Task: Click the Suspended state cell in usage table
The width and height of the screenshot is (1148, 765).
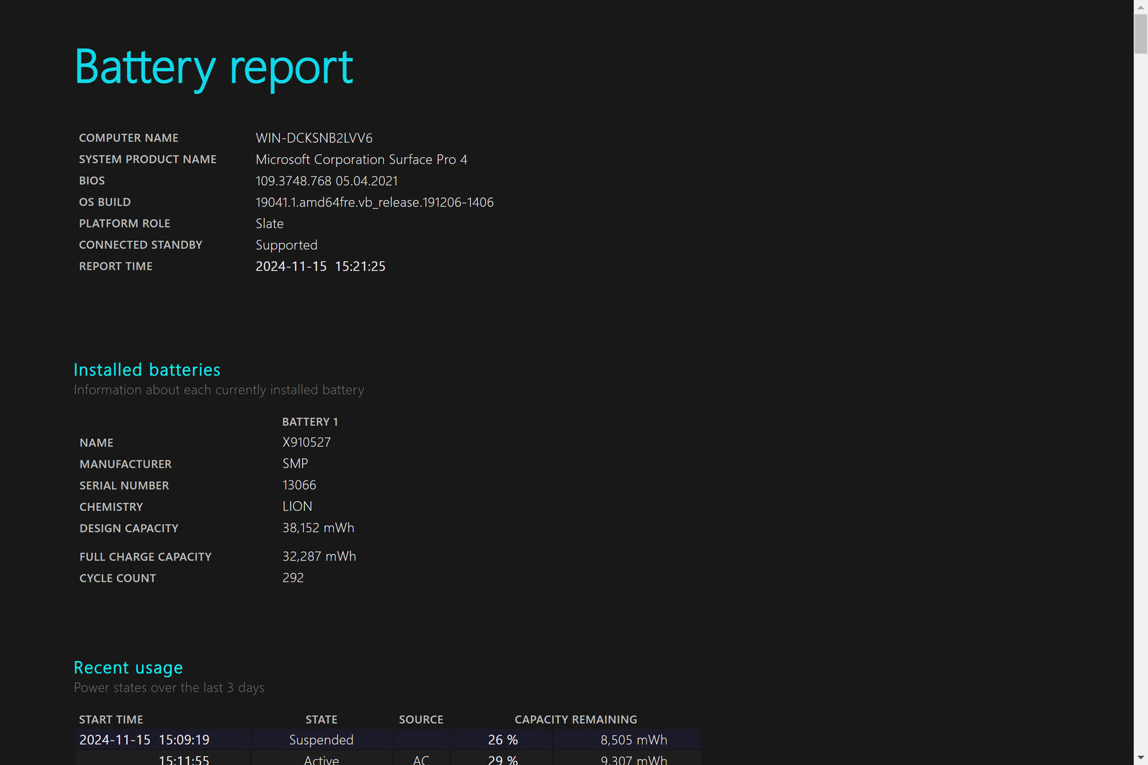Action: coord(321,740)
